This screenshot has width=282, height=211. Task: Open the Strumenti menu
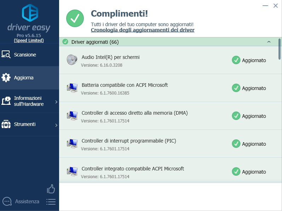tap(29, 124)
